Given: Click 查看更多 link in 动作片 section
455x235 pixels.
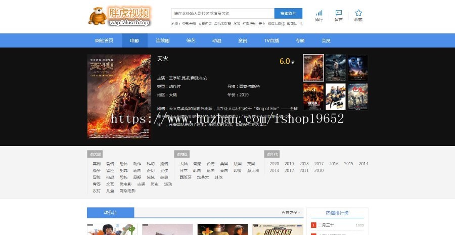Looking at the screenshot, I should pyautogui.click(x=292, y=213).
